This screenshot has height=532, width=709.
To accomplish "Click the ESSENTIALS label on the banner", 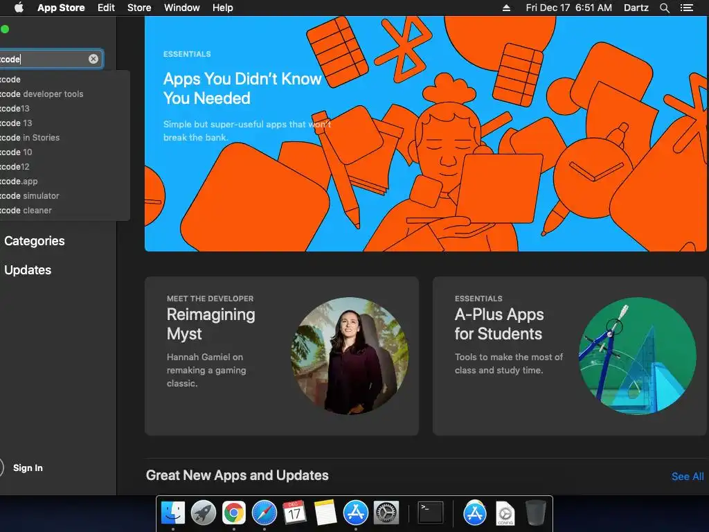I will pyautogui.click(x=187, y=54).
